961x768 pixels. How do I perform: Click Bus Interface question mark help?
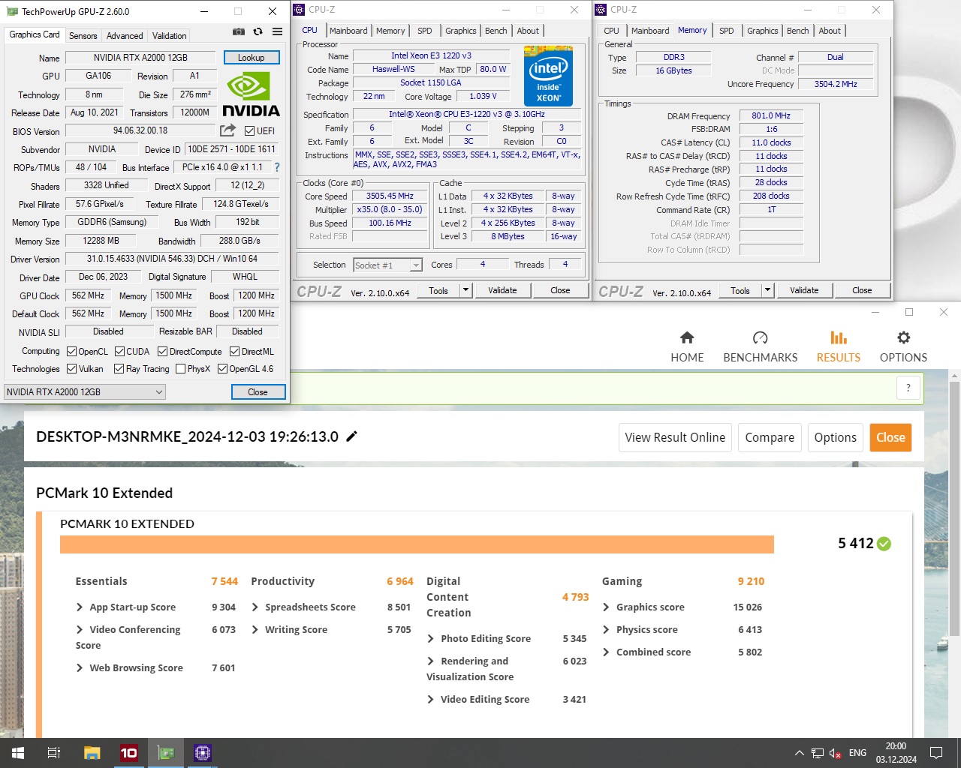click(276, 167)
